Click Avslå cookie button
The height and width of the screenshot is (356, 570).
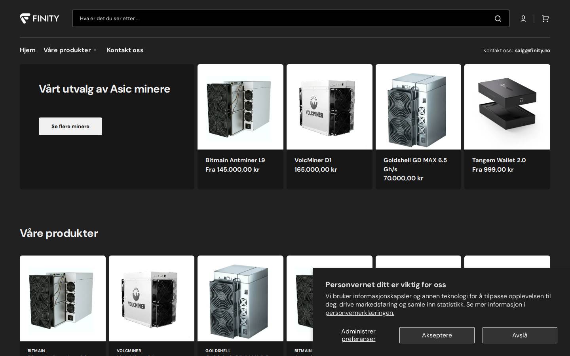click(520, 335)
